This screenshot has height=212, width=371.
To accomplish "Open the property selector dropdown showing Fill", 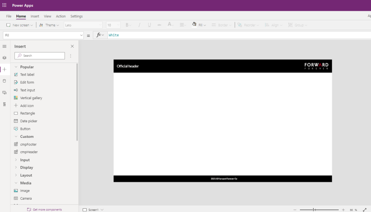I will click(x=44, y=35).
